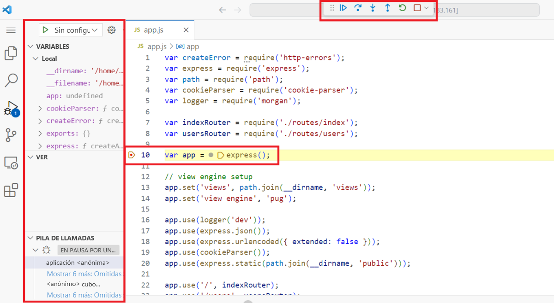This screenshot has width=554, height=303.
Task: Open the Search view icon
Action: (11, 80)
